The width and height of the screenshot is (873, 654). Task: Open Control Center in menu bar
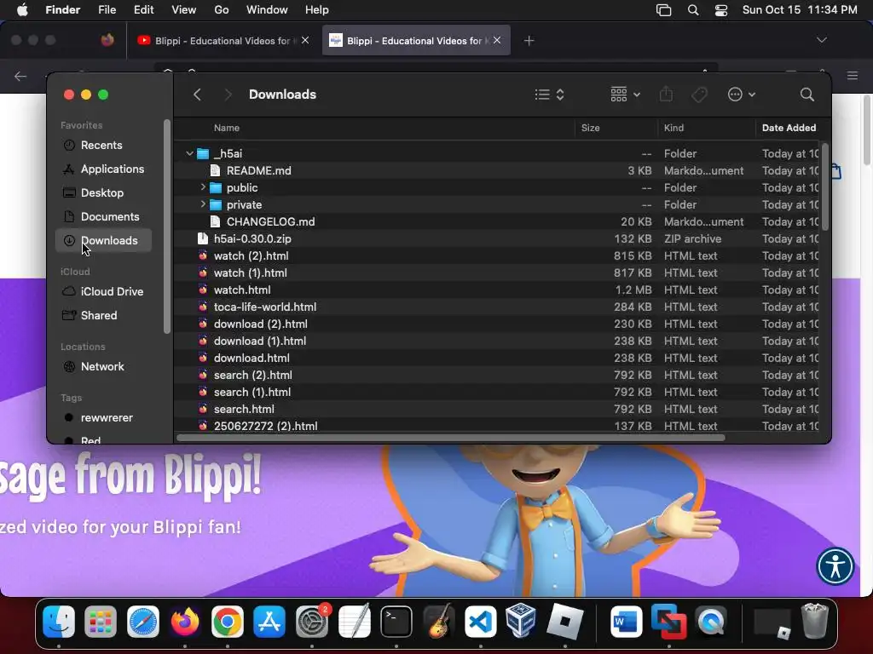click(x=721, y=10)
